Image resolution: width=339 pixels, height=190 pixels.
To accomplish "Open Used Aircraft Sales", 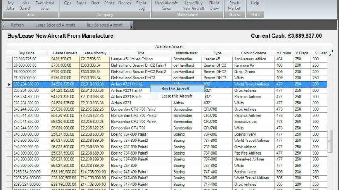I will pos(166,5).
